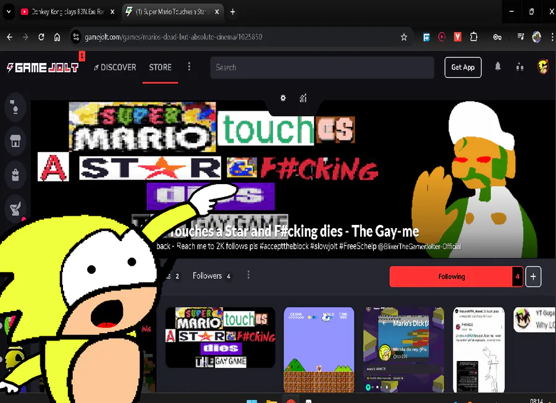Screen dimensions: 556x403
Task: Open the Game Jolt chat sidebar icon
Action: 15,107
